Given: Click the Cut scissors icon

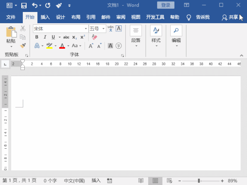Looking at the screenshot, I should click(x=23, y=29).
